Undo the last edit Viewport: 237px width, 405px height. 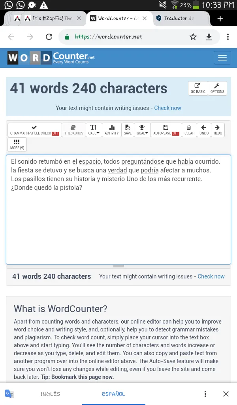(x=204, y=130)
